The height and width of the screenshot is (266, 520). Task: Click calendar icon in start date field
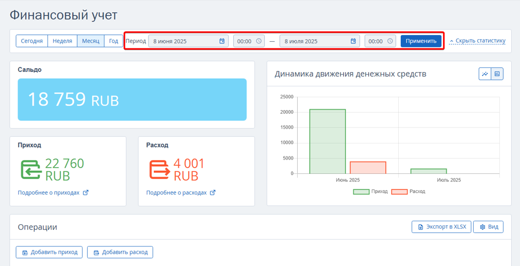(222, 41)
